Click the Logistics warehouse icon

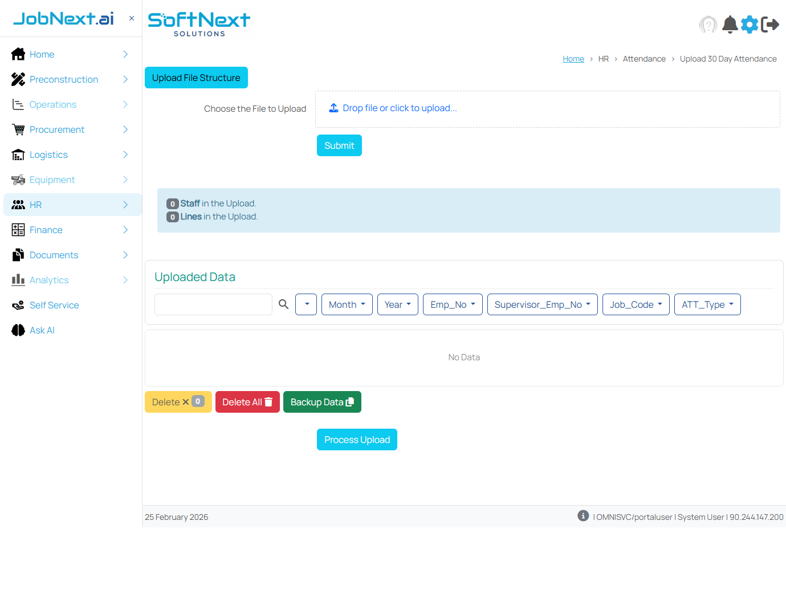pyautogui.click(x=18, y=154)
